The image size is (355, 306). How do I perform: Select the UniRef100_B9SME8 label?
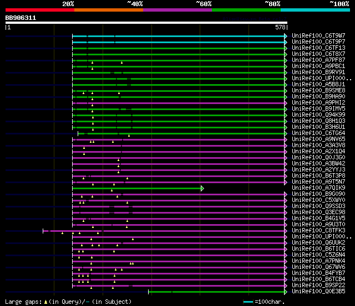click(x=318, y=91)
